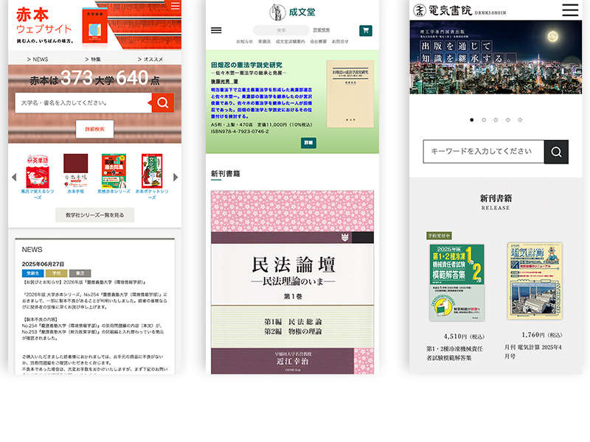Click the 風呂で覚えるシリーズ text link
Viewport: 590px width, 442px height.
(38, 194)
